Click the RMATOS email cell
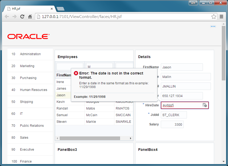228x166 pixels. [x=124, y=108]
